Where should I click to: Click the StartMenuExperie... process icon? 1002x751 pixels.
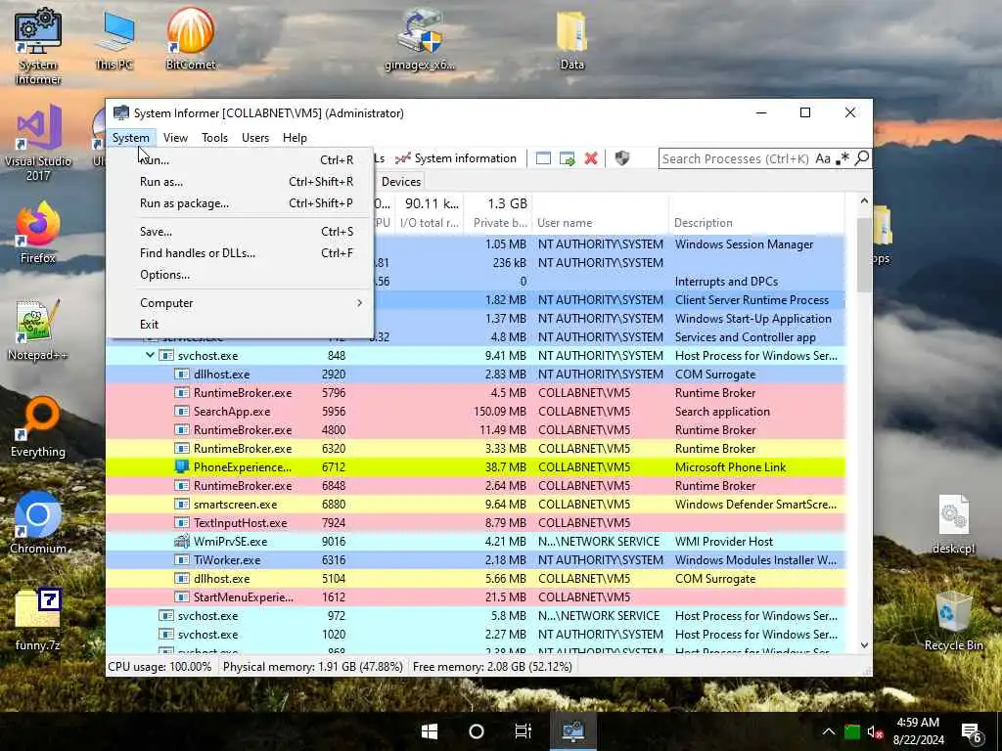coord(182,597)
